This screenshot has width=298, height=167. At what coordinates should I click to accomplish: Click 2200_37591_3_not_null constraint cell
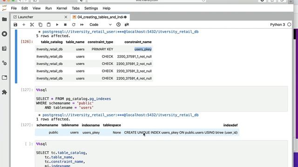[x=134, y=71]
